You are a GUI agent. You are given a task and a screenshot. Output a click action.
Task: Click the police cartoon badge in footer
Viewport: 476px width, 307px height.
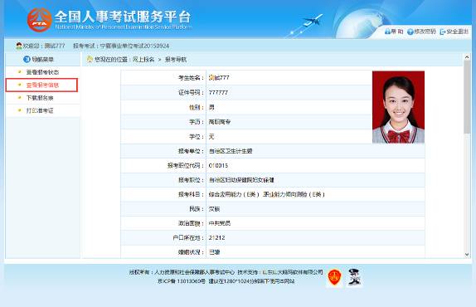tap(354, 277)
